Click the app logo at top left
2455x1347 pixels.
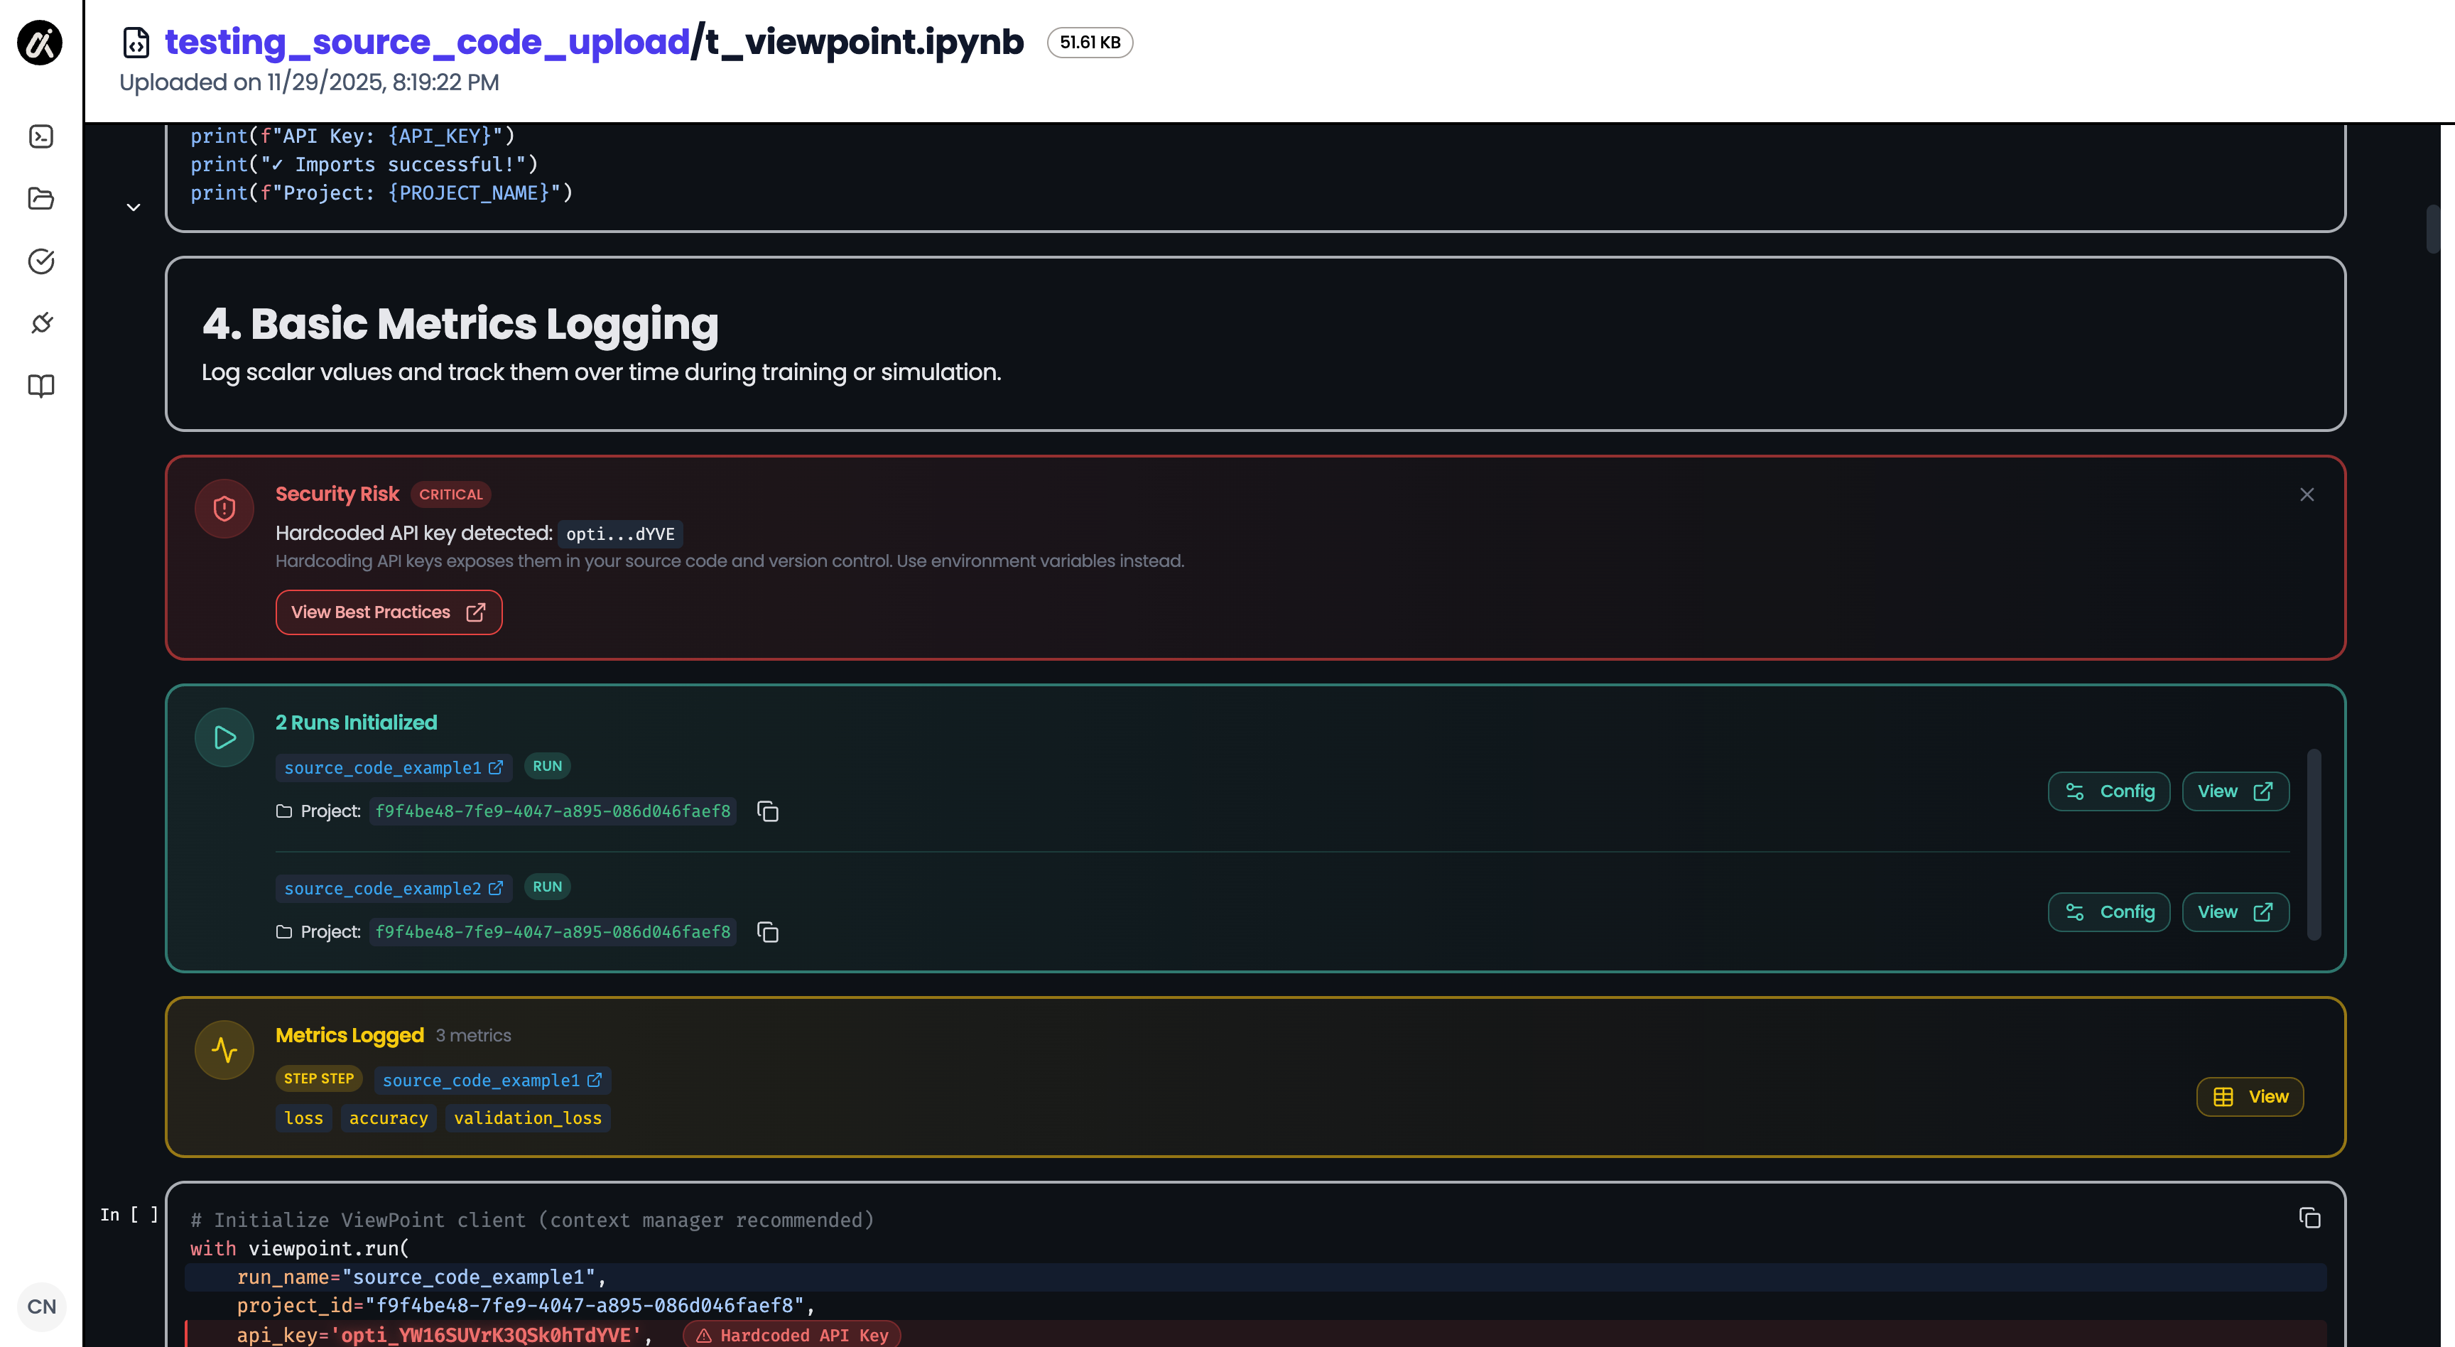[x=40, y=43]
